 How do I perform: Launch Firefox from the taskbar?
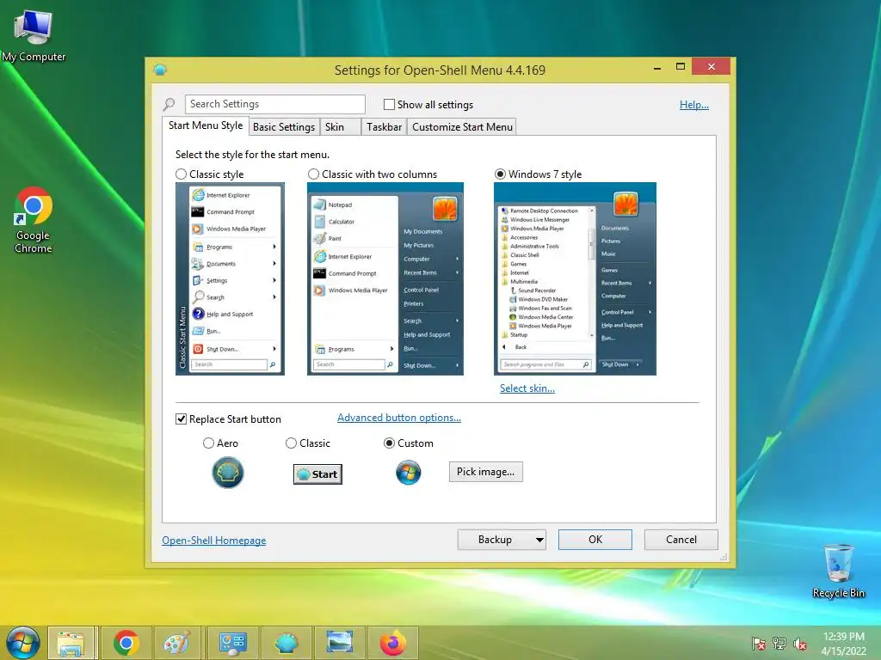pyautogui.click(x=392, y=643)
